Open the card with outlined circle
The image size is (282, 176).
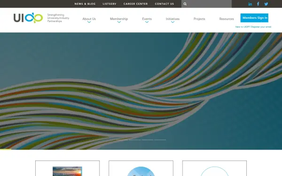click(215, 168)
